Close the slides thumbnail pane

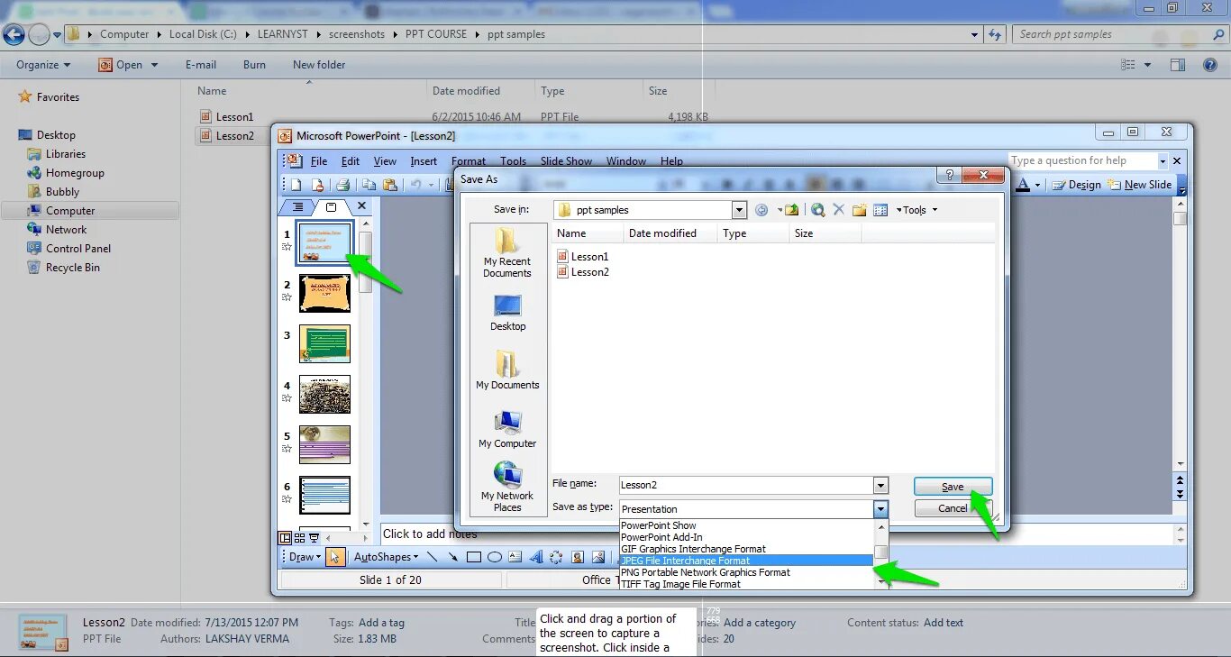(361, 206)
